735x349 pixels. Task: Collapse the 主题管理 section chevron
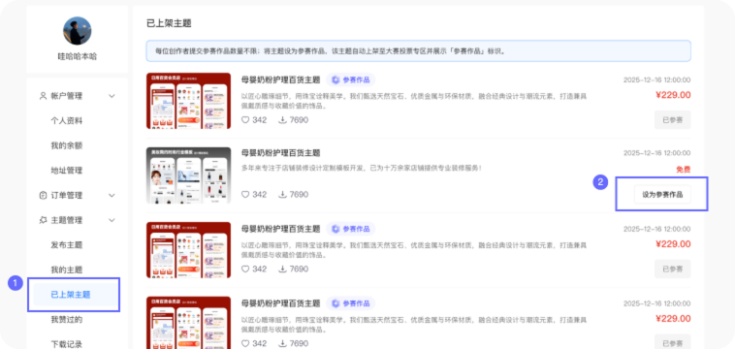112,220
